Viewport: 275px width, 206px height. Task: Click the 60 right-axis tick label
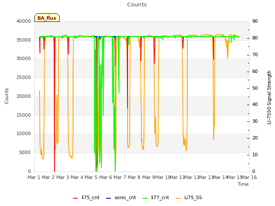point(255,72)
